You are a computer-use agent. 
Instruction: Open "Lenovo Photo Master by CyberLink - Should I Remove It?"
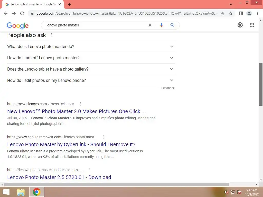pos(71,144)
